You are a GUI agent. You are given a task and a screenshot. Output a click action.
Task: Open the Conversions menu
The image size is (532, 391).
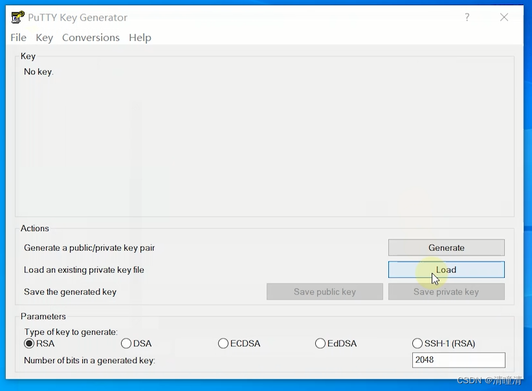pos(91,38)
